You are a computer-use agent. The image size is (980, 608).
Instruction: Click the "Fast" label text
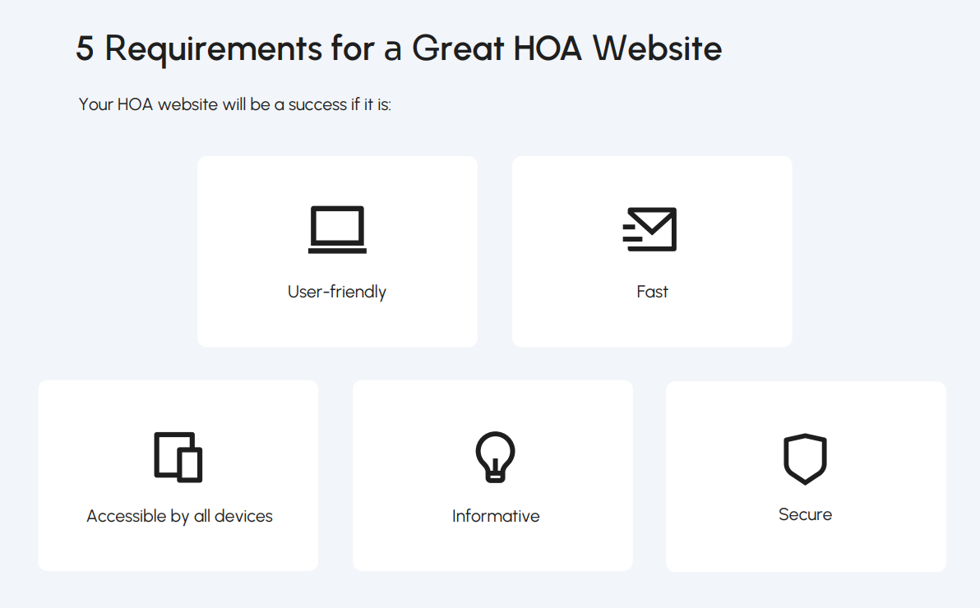pyautogui.click(x=652, y=292)
